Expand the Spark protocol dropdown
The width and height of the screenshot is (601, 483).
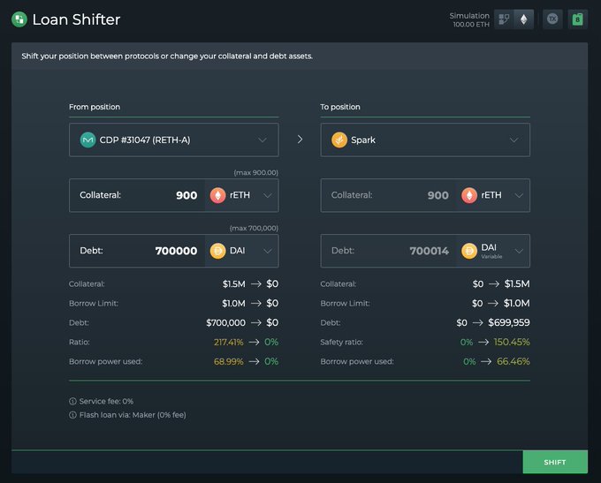(x=425, y=140)
